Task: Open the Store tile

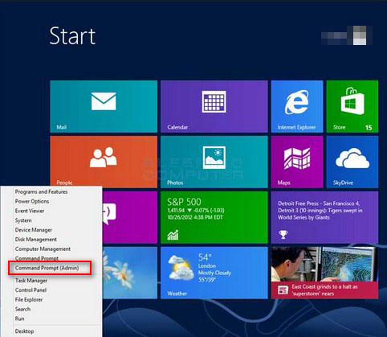Action: (x=352, y=106)
